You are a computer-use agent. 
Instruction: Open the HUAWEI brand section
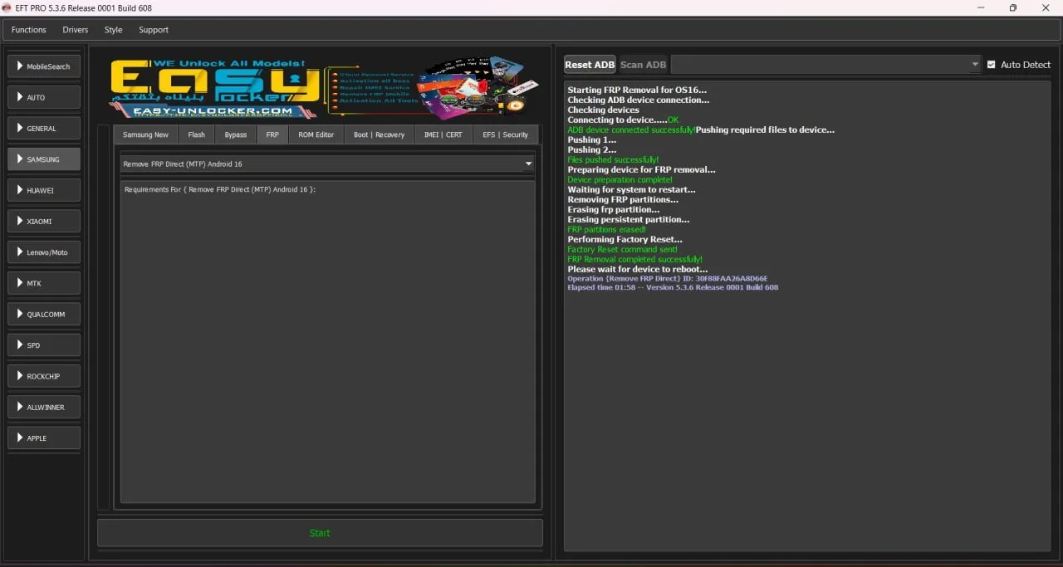coord(44,190)
